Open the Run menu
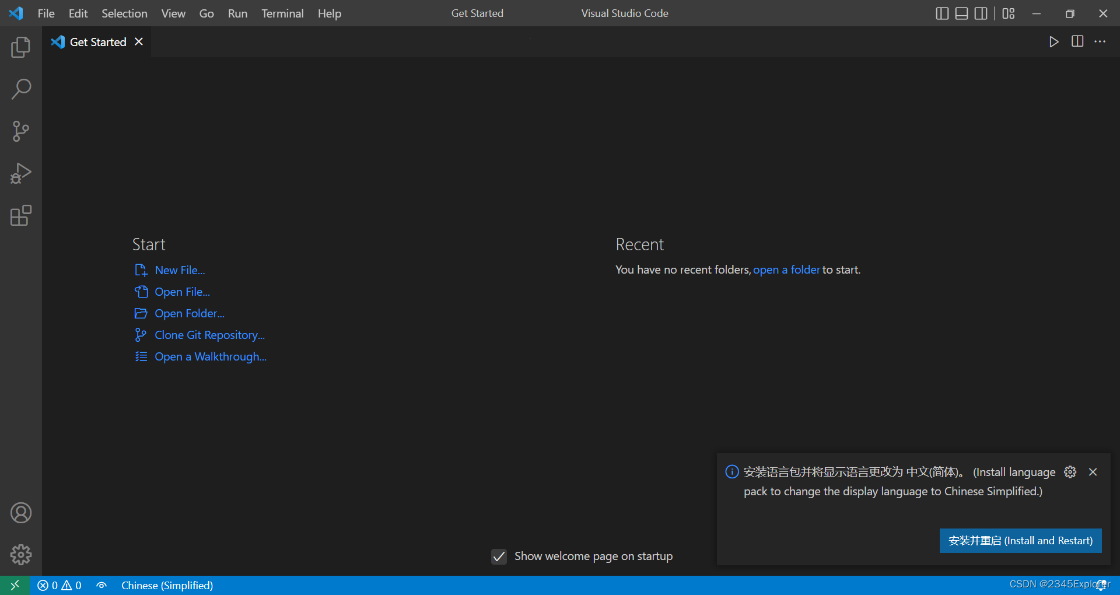This screenshot has height=595, width=1120. pyautogui.click(x=237, y=13)
